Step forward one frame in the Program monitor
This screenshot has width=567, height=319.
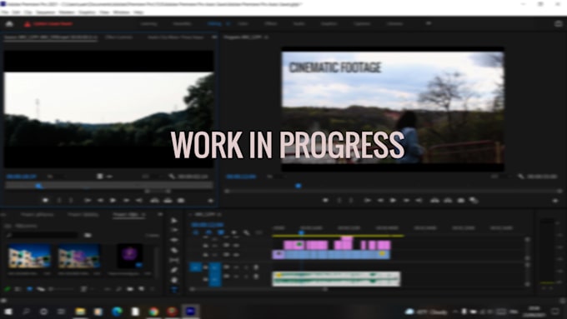click(x=406, y=201)
